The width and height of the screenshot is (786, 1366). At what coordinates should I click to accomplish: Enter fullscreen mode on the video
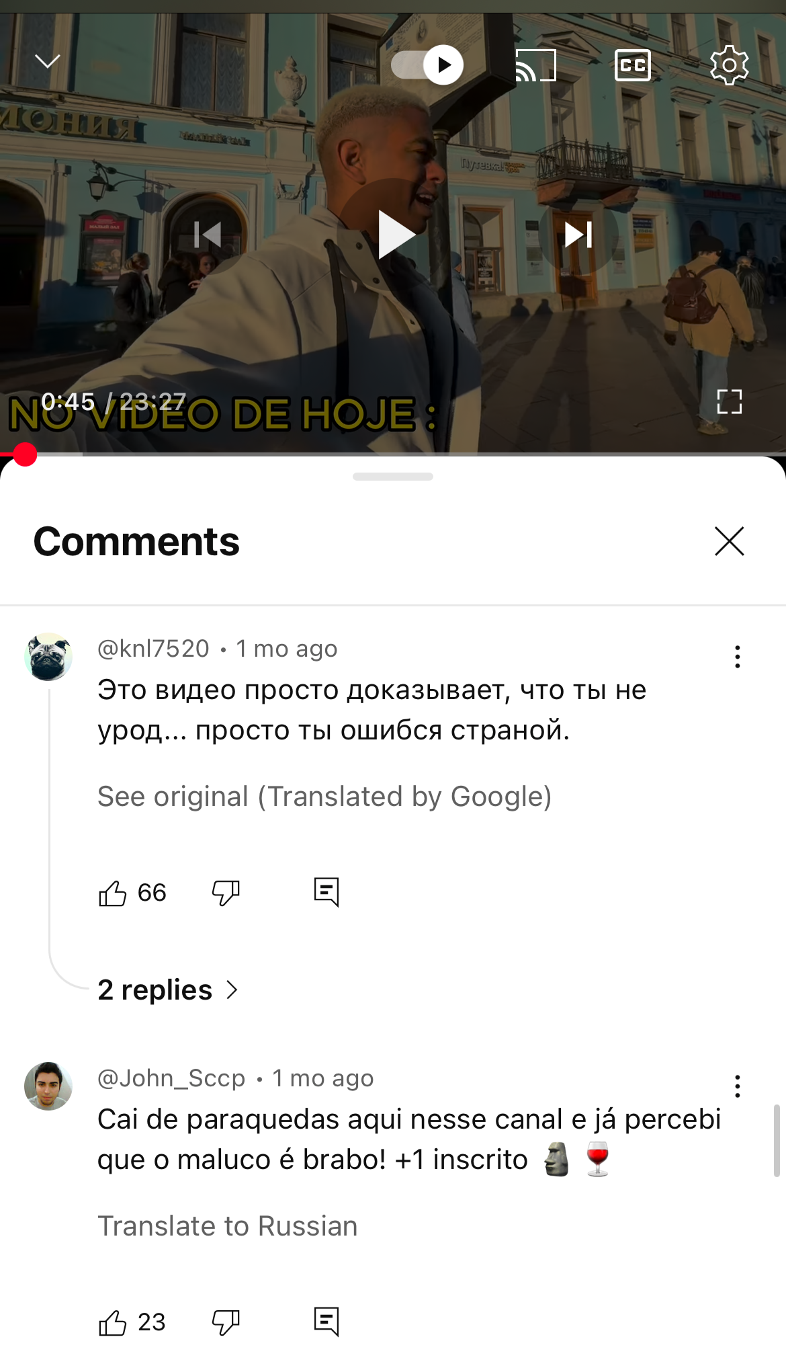[730, 402]
